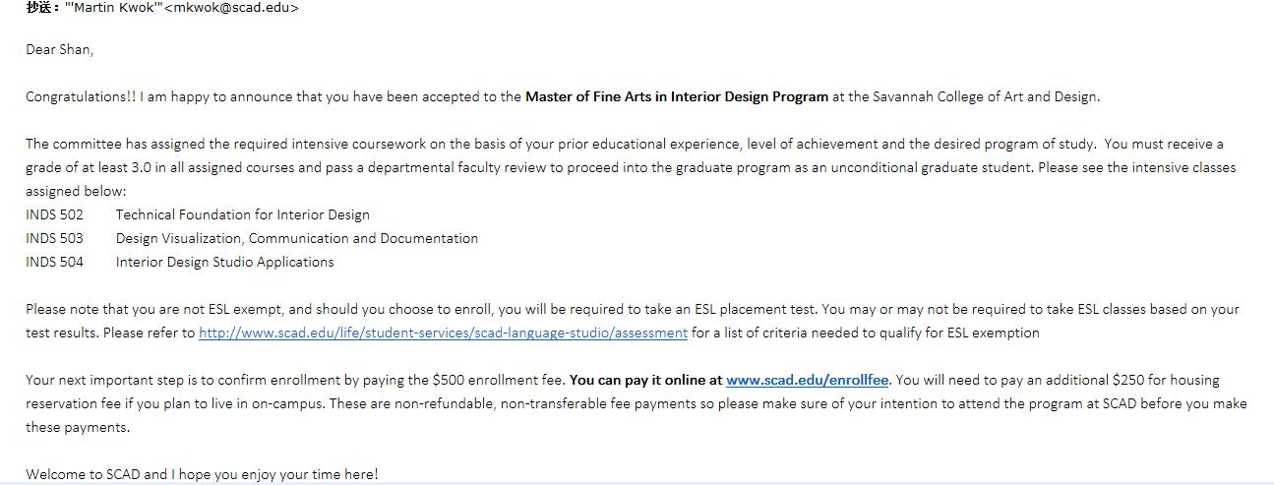Screen dimensions: 1274x485
Task: Click "Interior Design Studio Applications" course title
Action: [224, 262]
